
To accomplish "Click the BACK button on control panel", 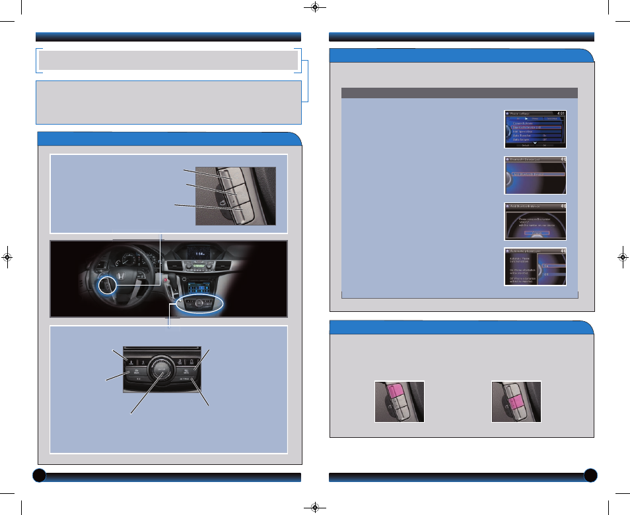I will click(137, 371).
